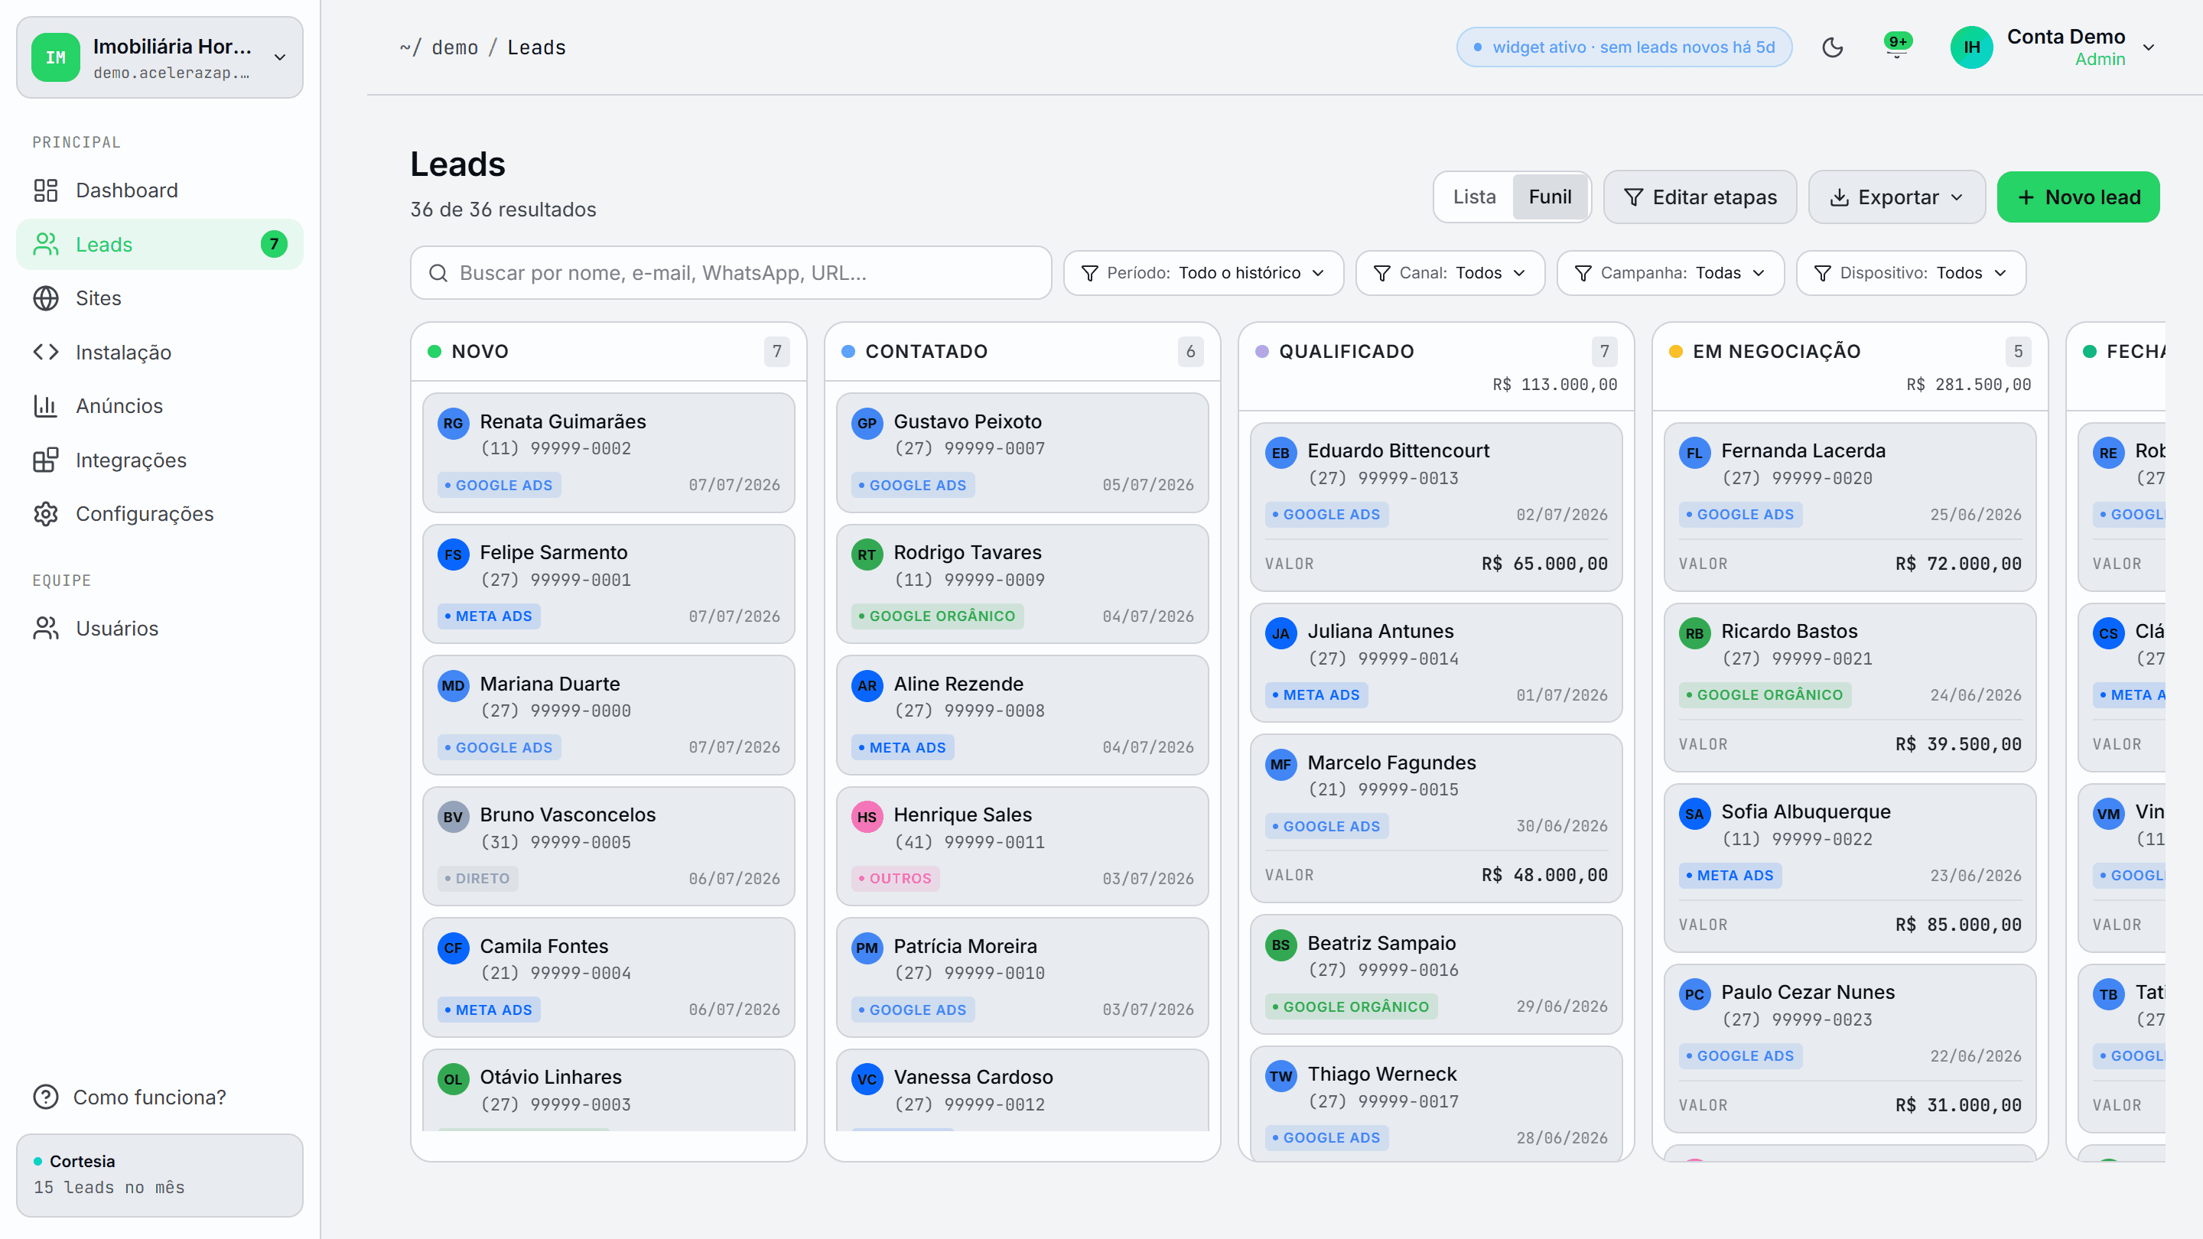The width and height of the screenshot is (2203, 1239).
Task: Click the demo breadcrumb link
Action: point(454,47)
